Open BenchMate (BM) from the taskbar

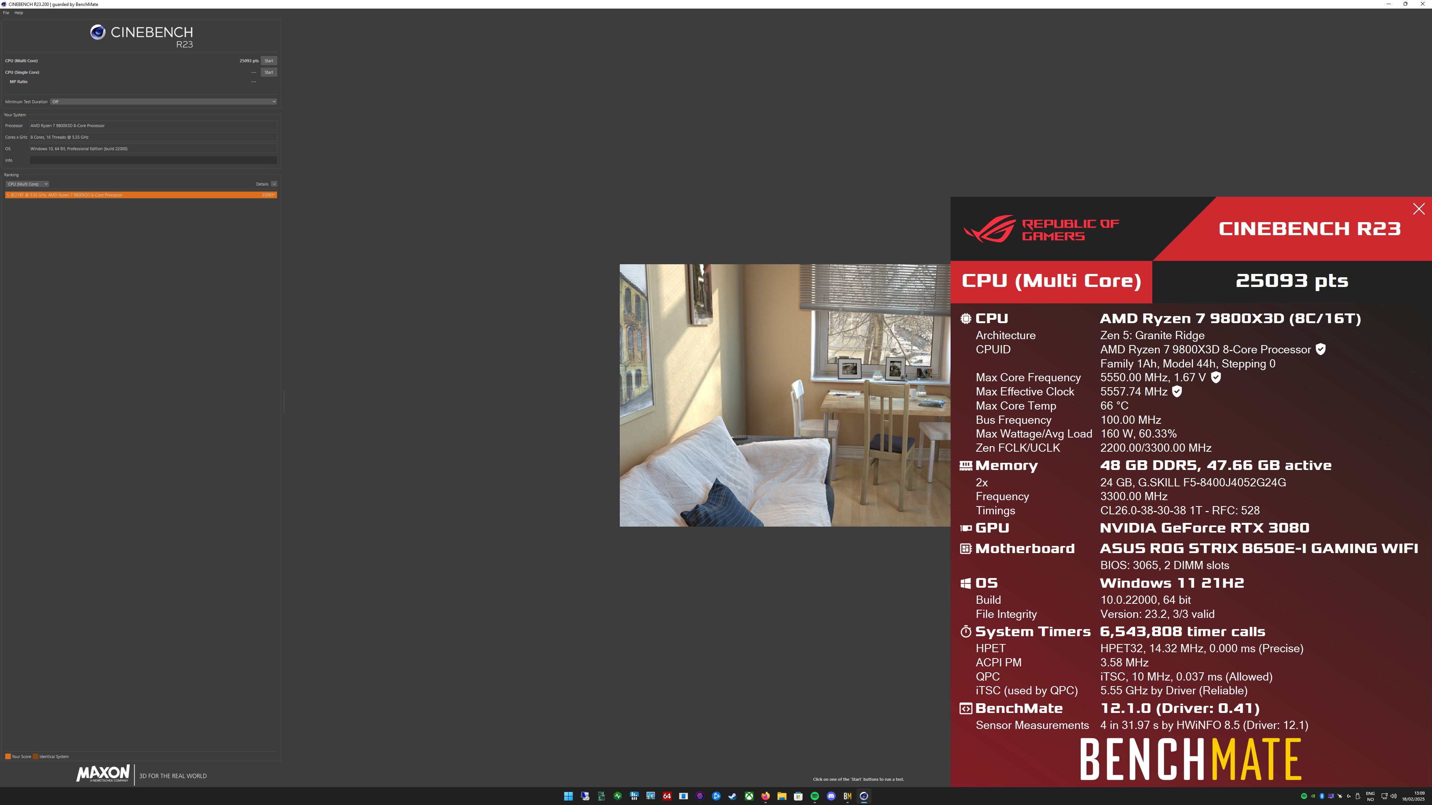point(848,796)
